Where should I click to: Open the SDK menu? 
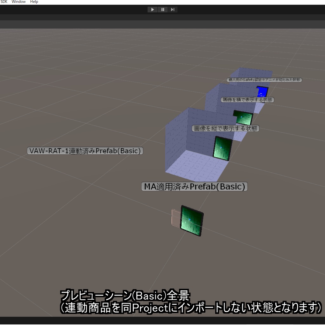[x=4, y=2]
